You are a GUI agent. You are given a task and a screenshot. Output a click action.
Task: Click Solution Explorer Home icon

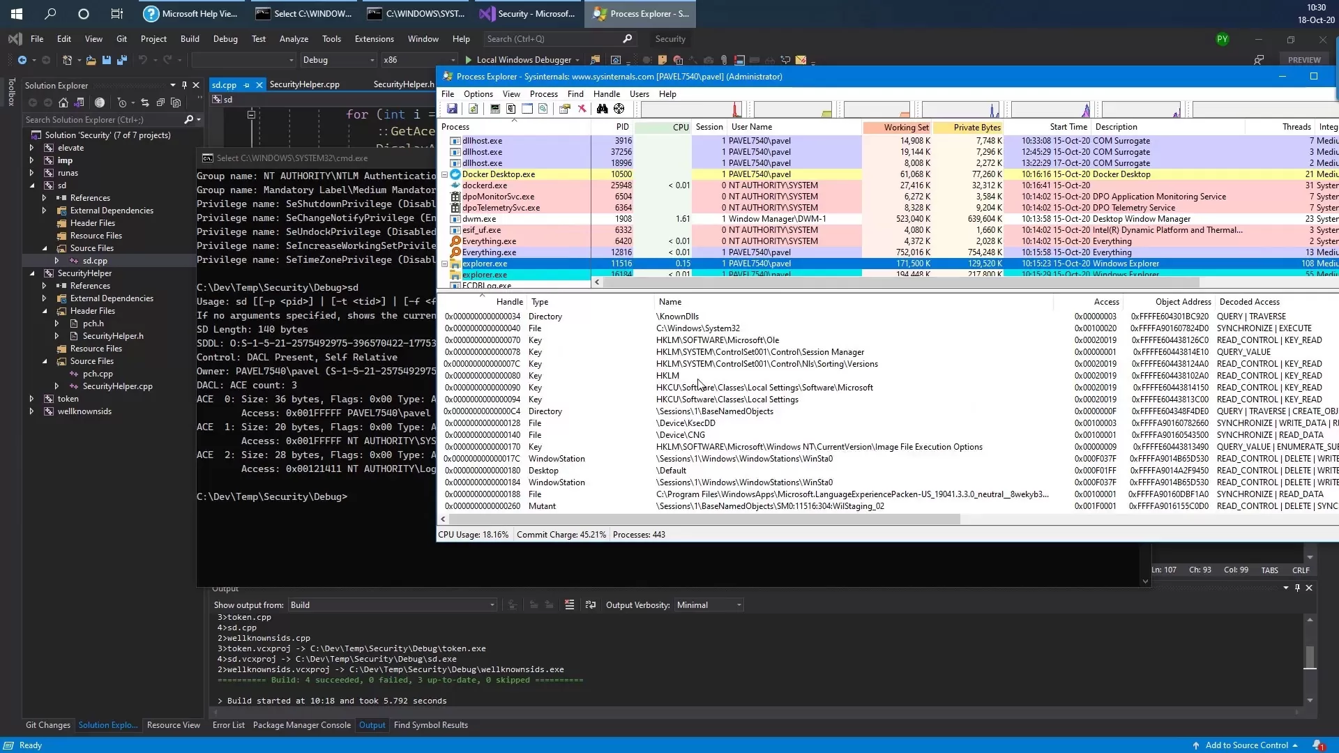[63, 103]
